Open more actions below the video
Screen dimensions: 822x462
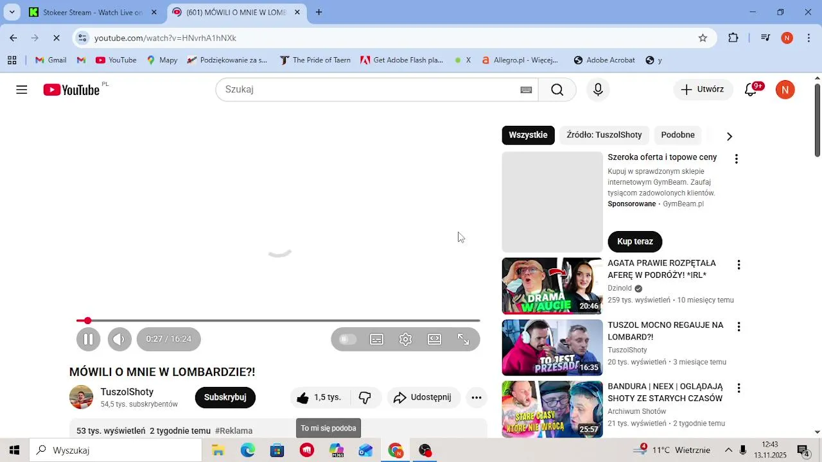coord(477,398)
